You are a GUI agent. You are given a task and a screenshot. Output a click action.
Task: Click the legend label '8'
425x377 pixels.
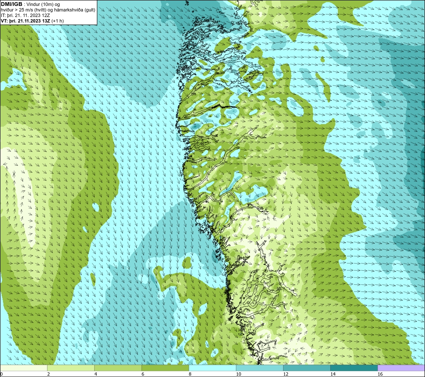(x=190, y=374)
